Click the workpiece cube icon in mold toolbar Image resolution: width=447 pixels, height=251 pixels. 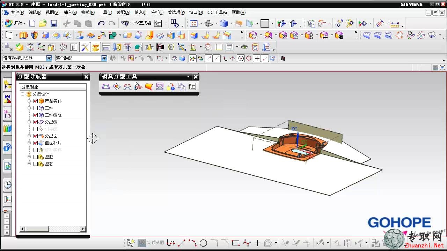(x=52, y=47)
